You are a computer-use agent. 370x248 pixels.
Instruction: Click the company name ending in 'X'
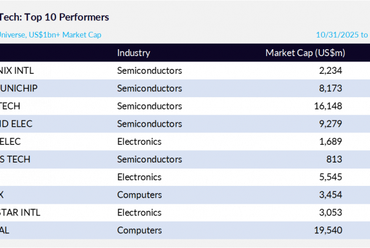click(2, 195)
